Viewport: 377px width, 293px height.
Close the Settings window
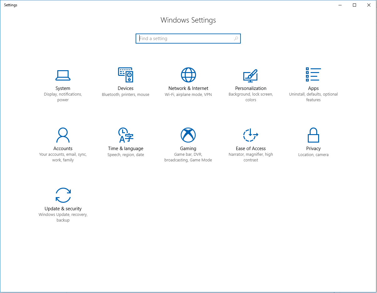point(369,5)
